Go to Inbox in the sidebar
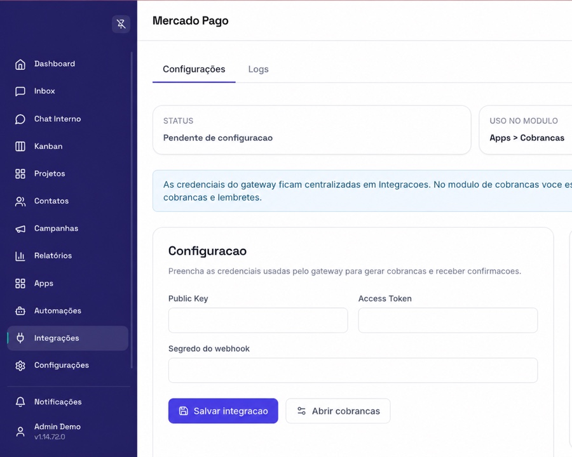Screen dimensions: 572x457 (x=68, y=91)
